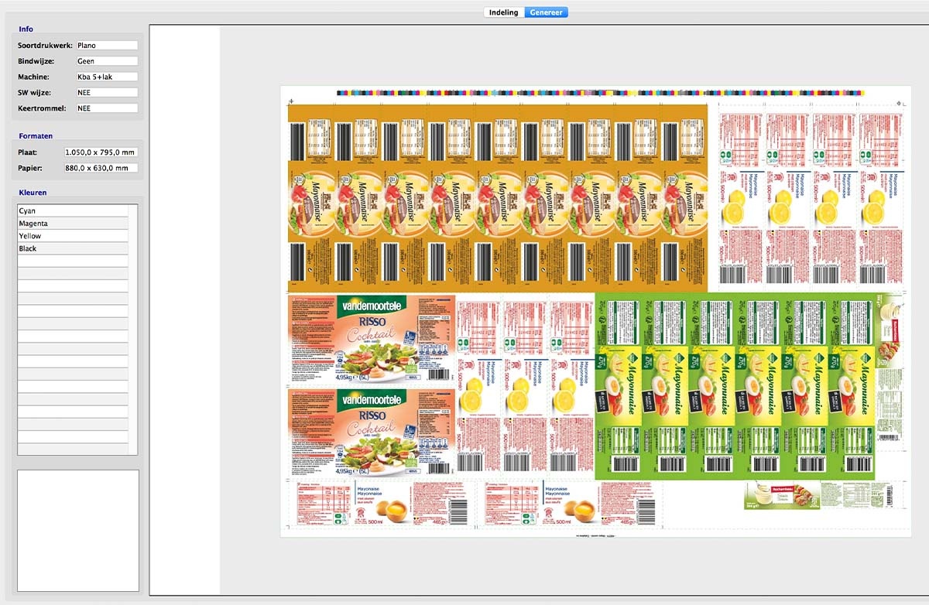Click the Papier format field
Image resolution: width=929 pixels, height=605 pixels.
pos(101,168)
